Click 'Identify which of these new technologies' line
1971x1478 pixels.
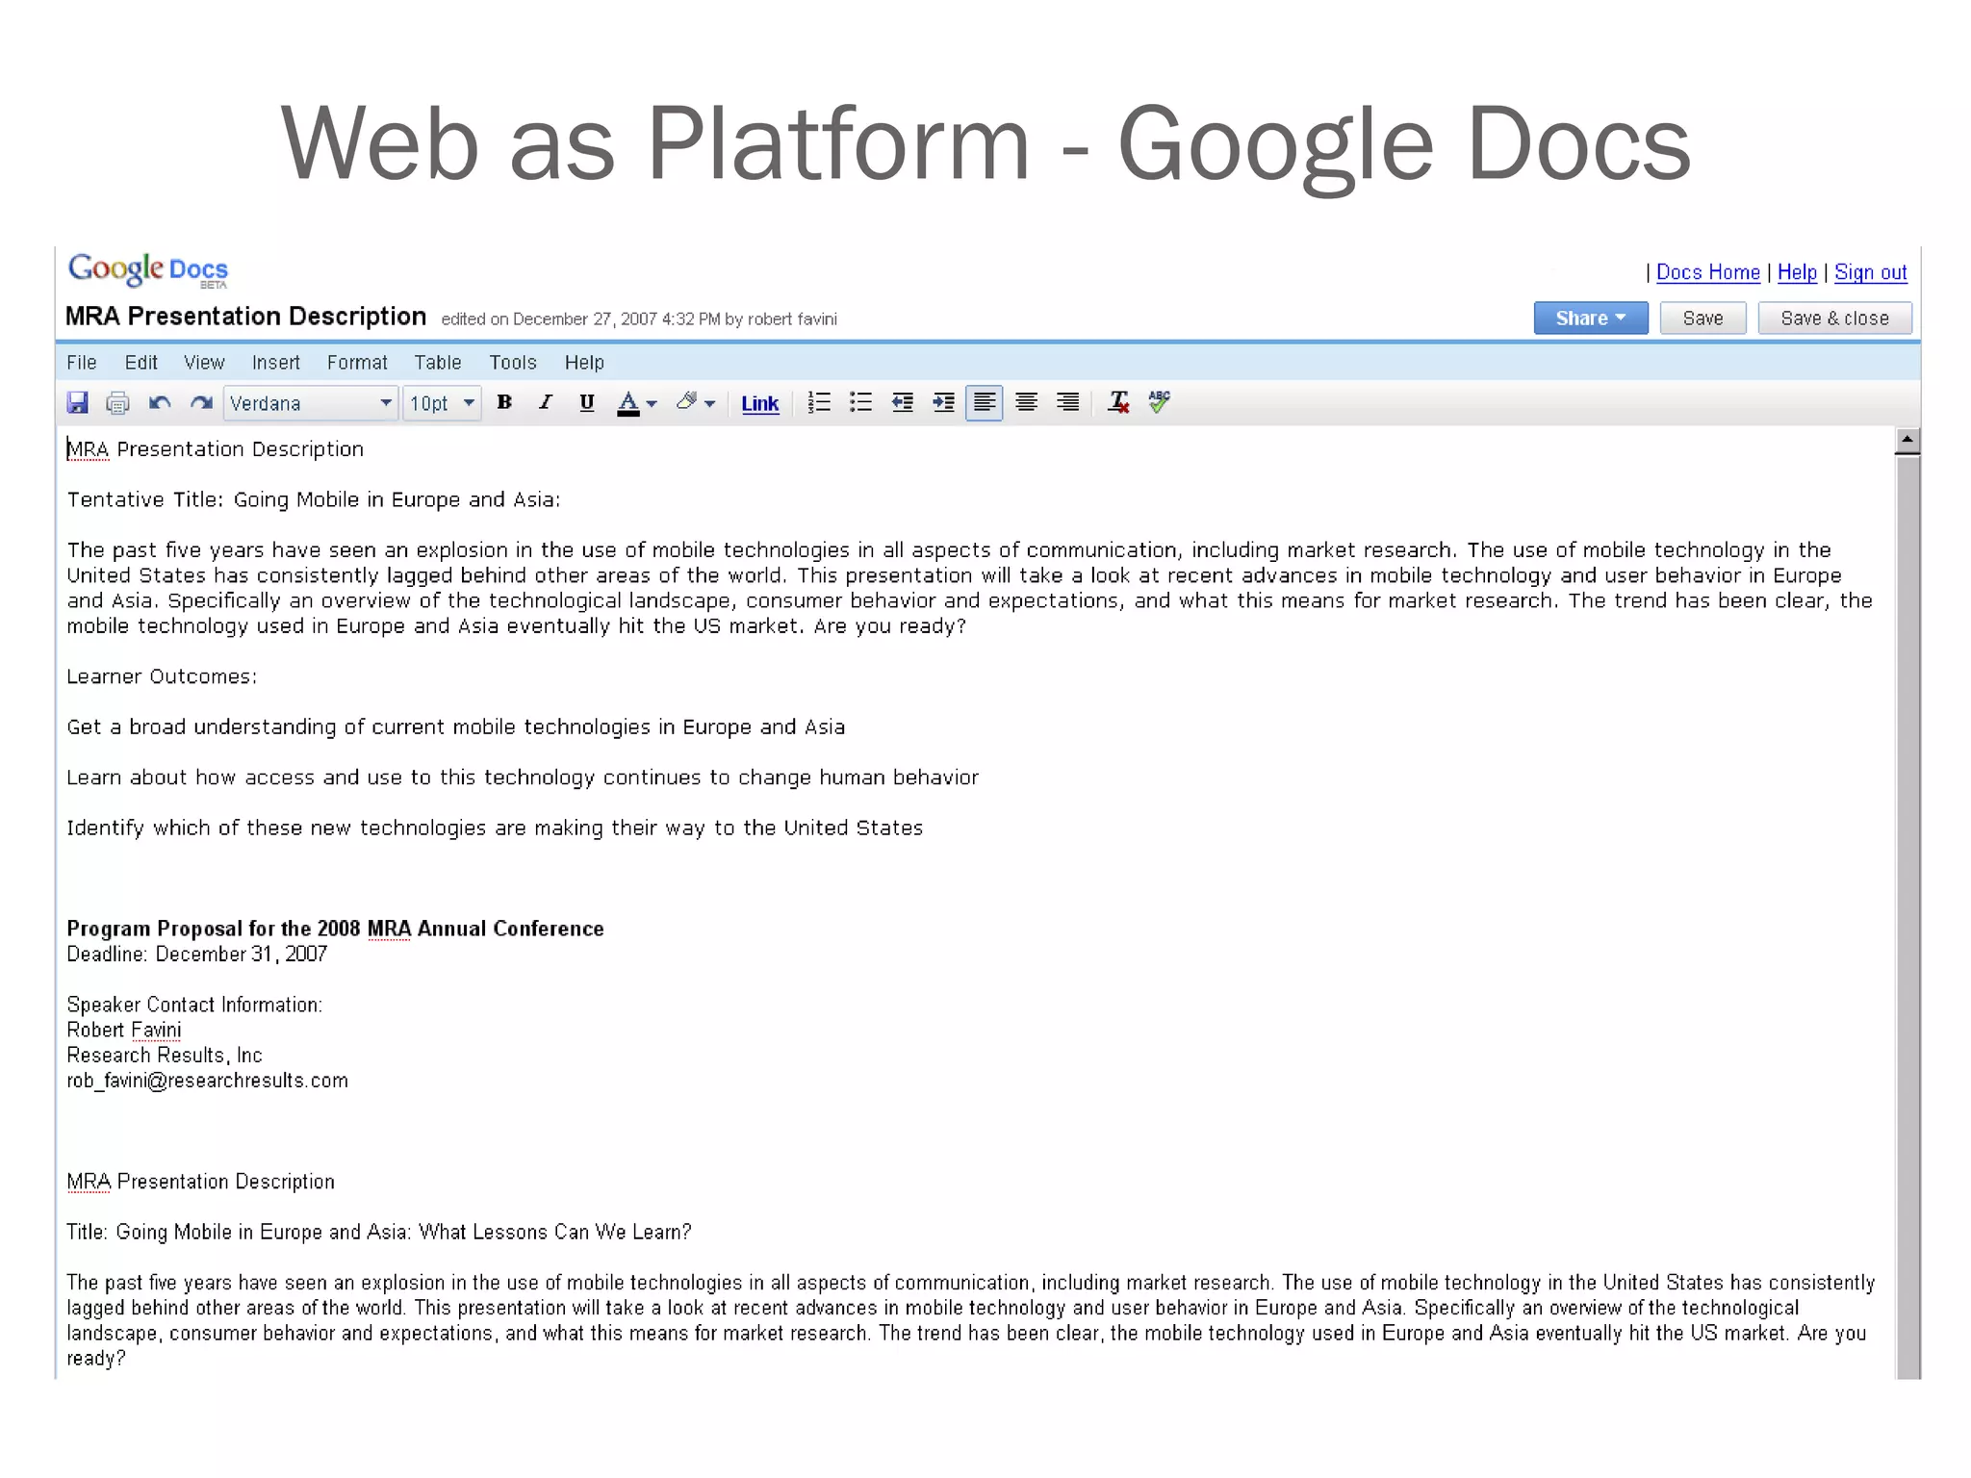[494, 828]
